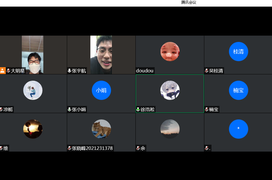
Task: Click the muted microphone icon next to 大明星
Action: click(8, 71)
